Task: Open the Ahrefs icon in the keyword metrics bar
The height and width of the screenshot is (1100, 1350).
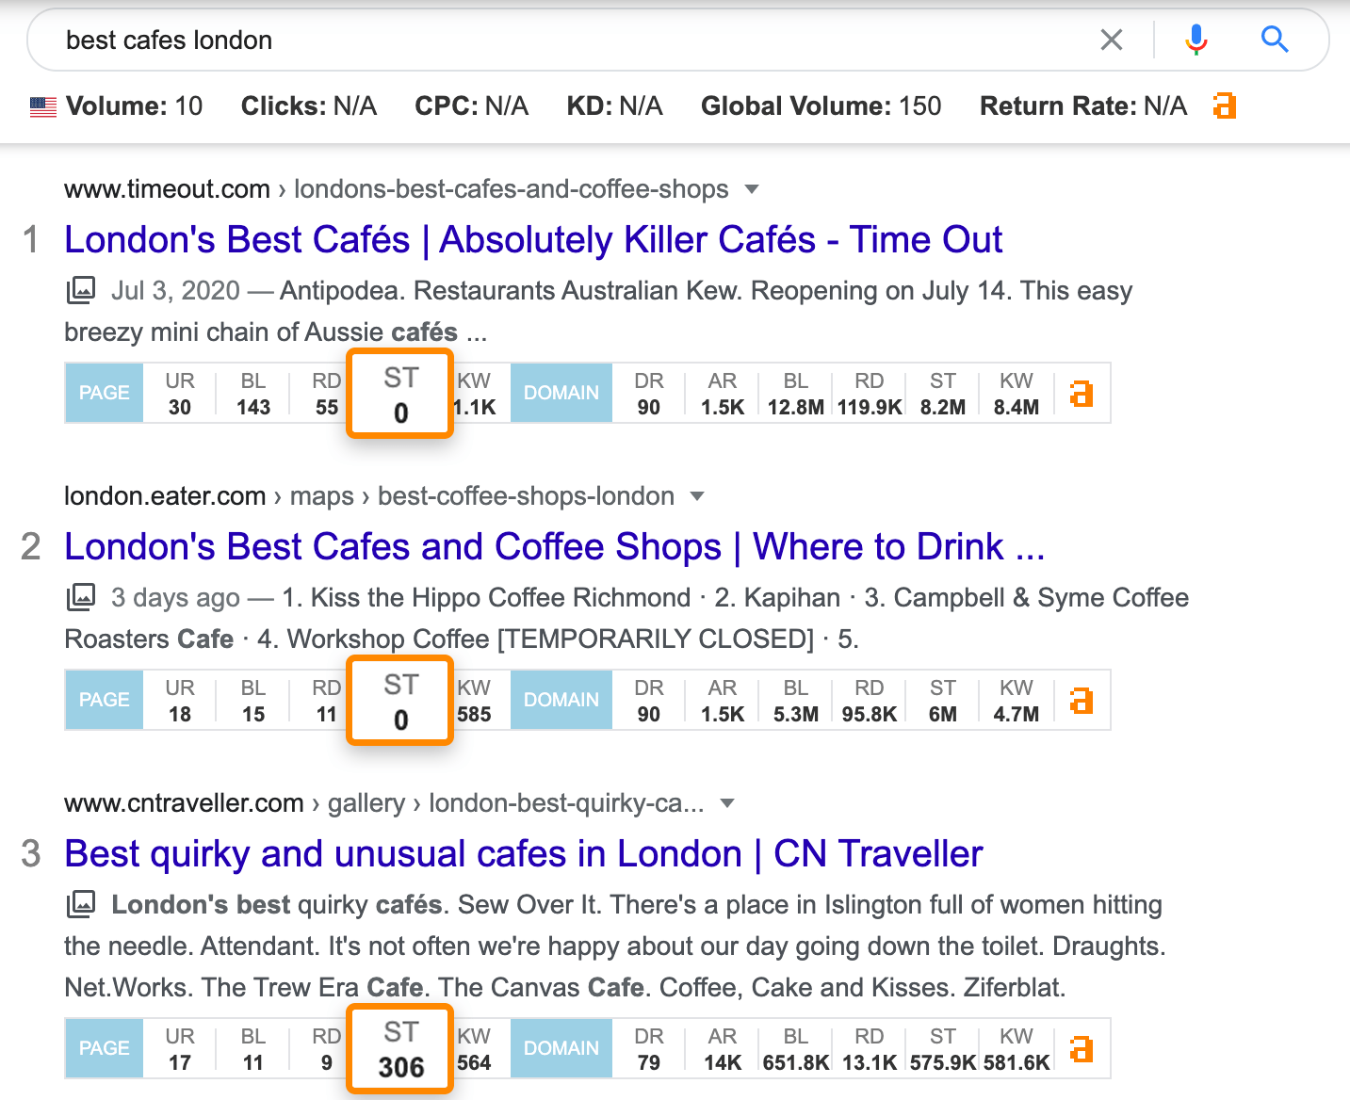Action: coord(1224,105)
